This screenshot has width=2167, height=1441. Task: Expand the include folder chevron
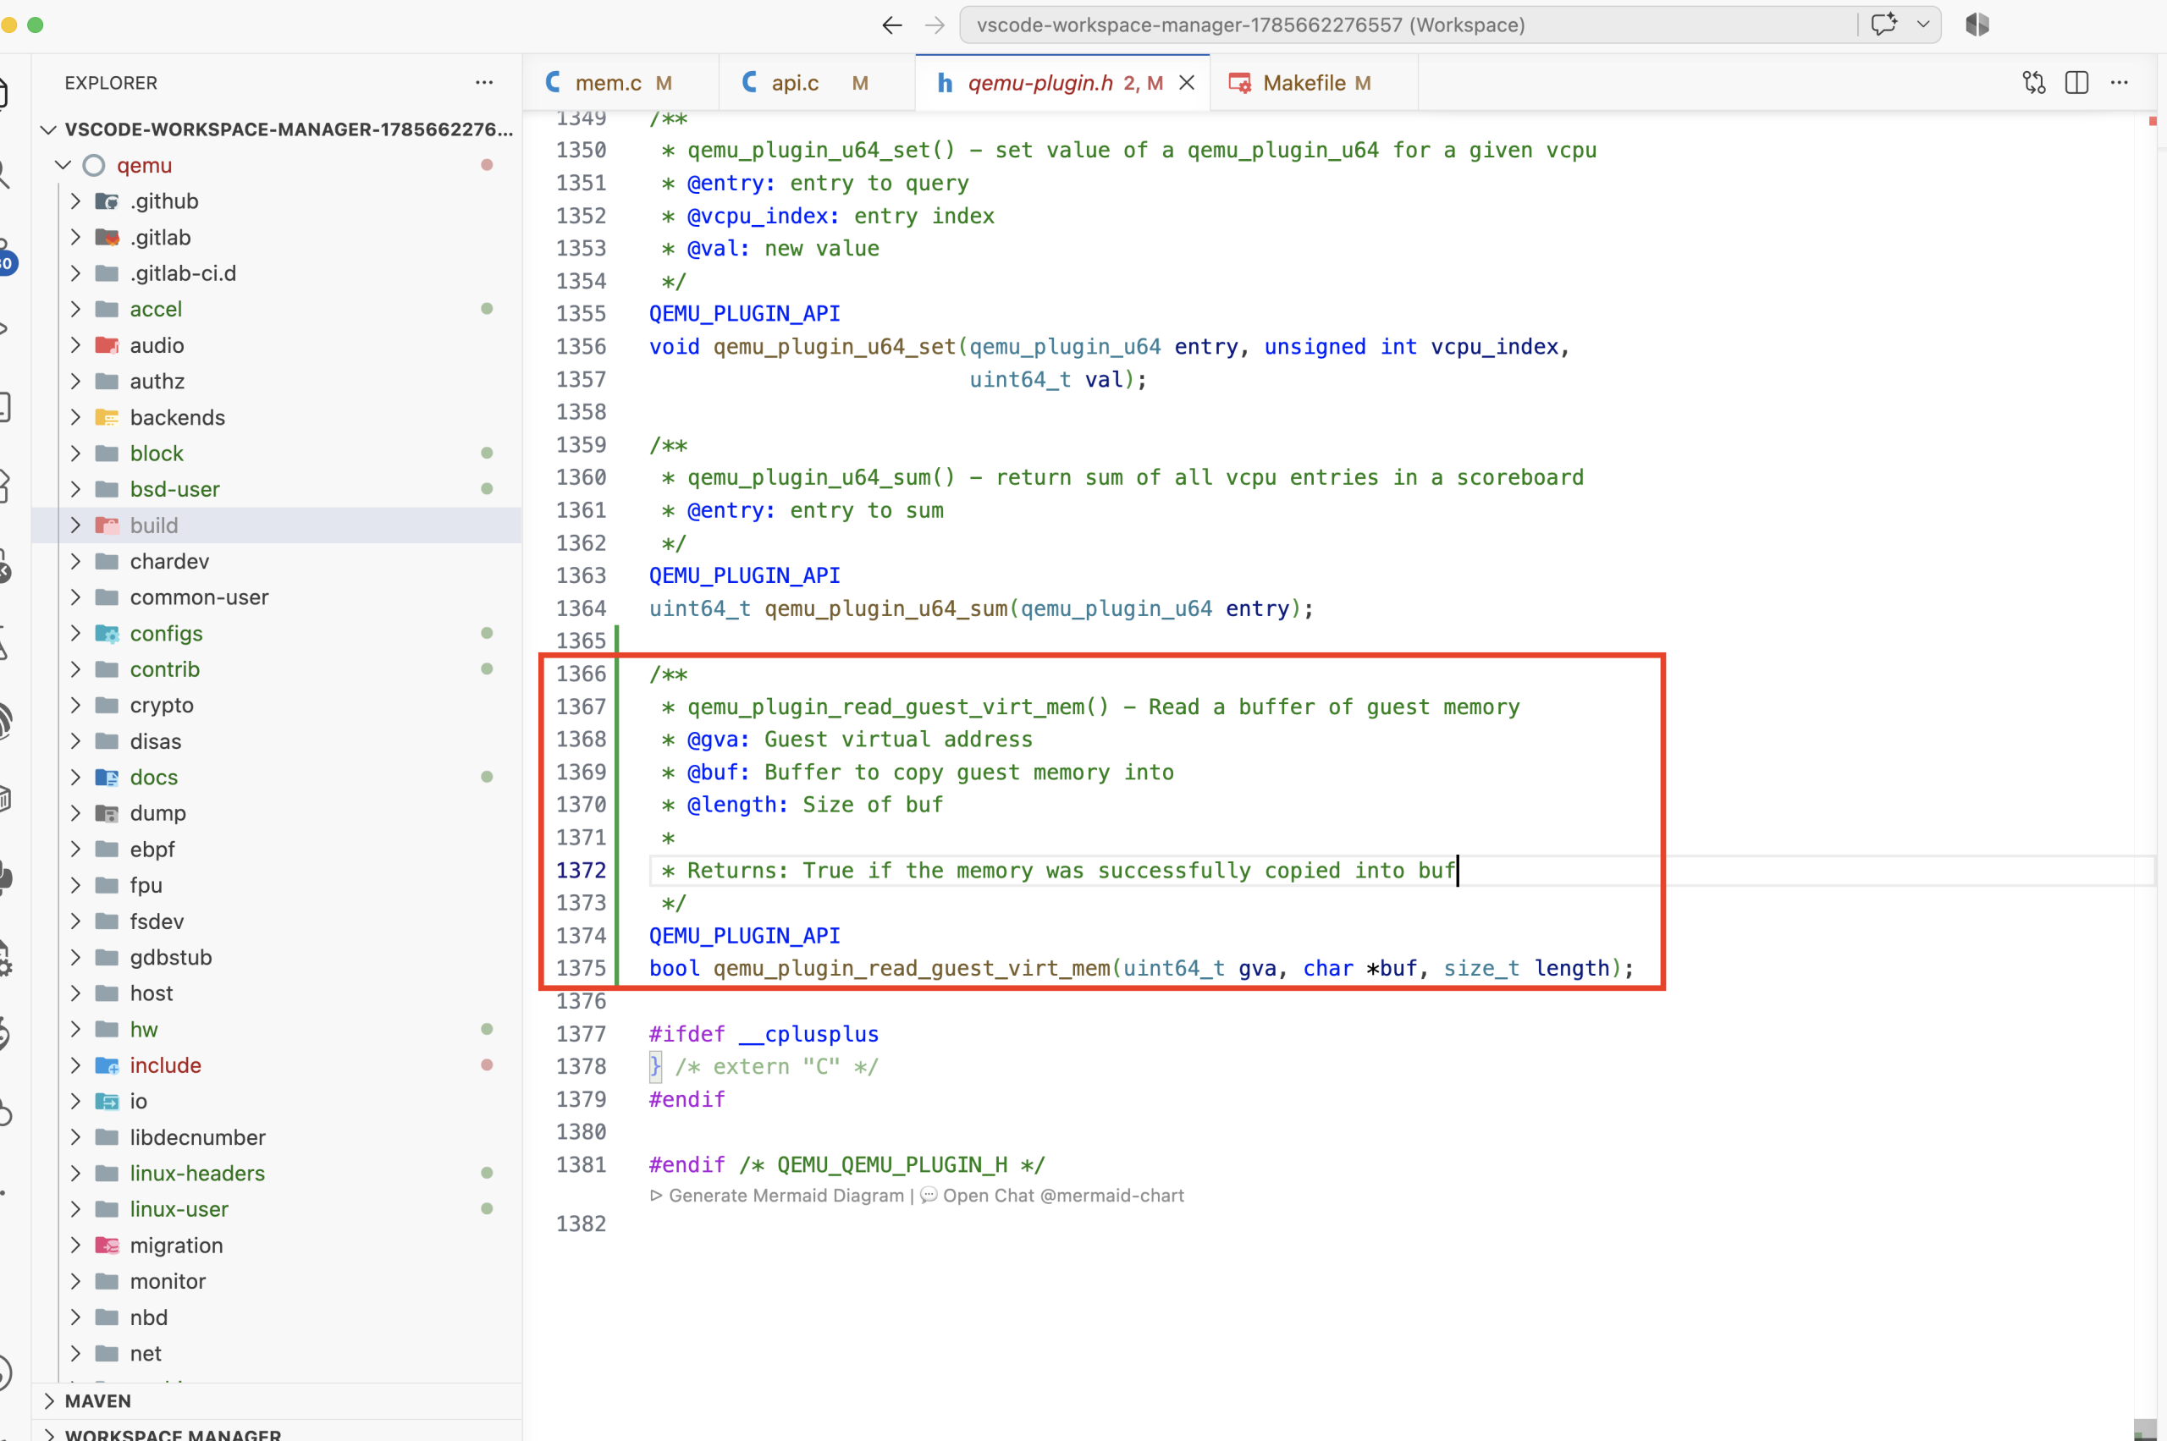click(76, 1065)
